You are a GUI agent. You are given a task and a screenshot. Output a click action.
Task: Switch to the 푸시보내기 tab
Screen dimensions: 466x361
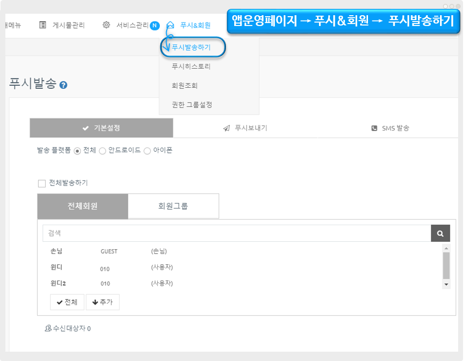(x=245, y=129)
